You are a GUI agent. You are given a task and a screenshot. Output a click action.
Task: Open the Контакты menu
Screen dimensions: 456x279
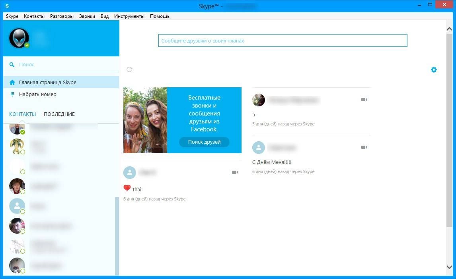click(x=34, y=16)
